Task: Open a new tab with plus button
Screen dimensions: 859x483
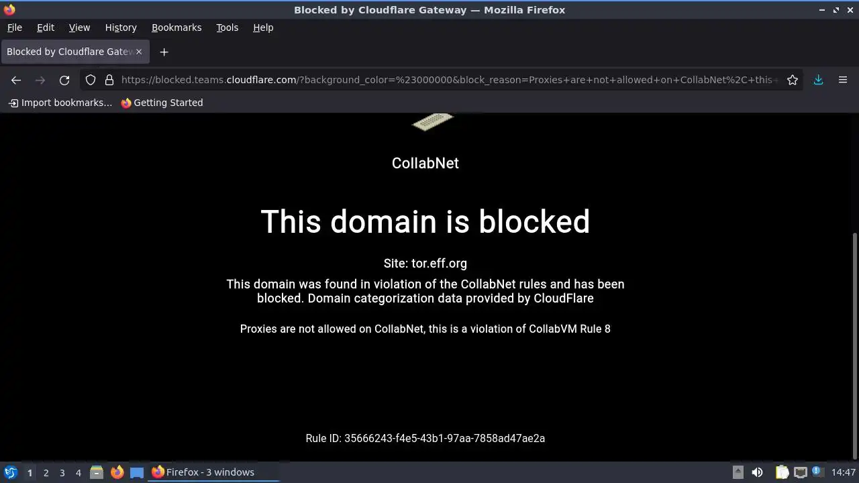Action: tap(164, 52)
